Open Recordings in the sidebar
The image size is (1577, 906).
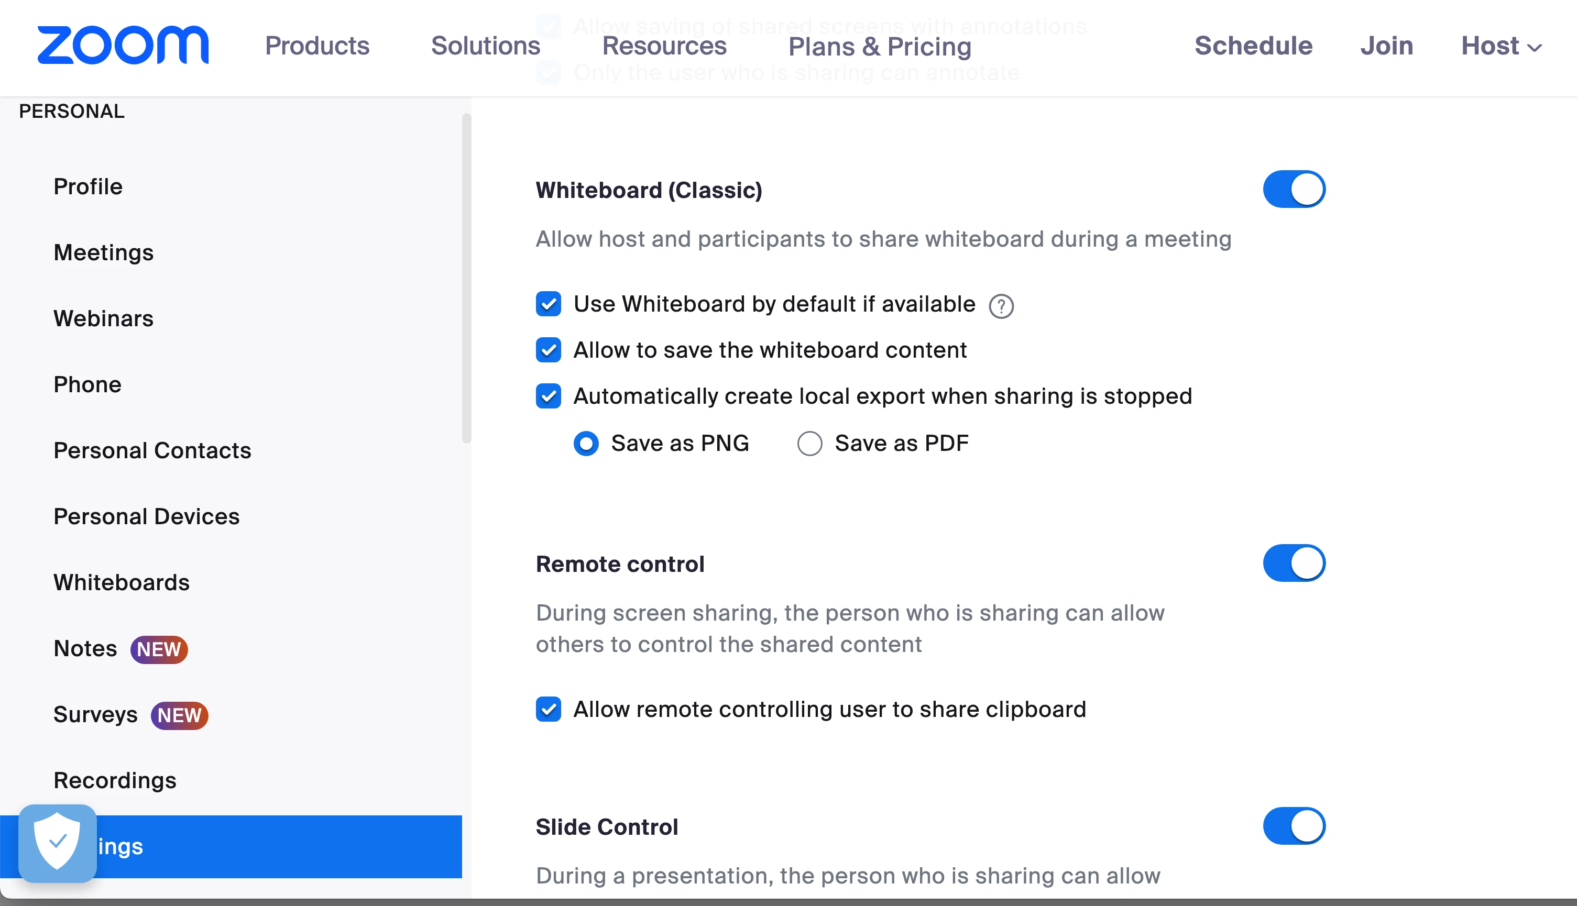coord(115,780)
